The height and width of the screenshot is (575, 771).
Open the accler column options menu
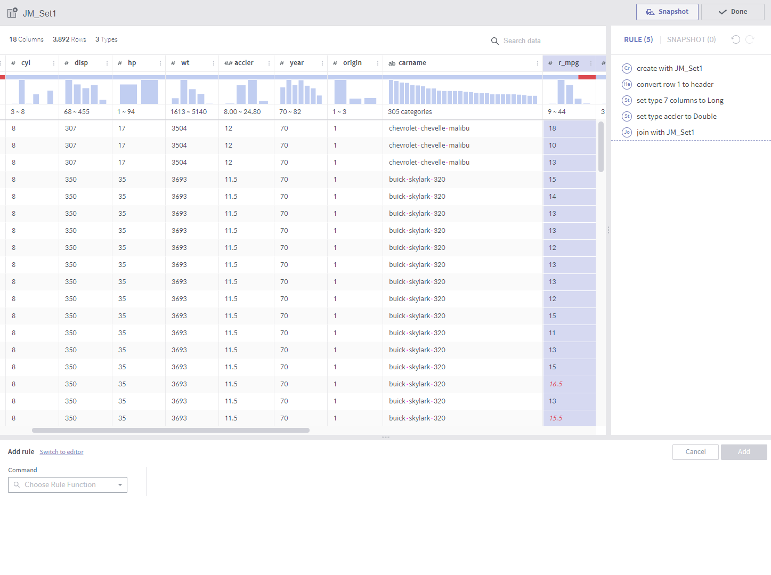click(269, 63)
